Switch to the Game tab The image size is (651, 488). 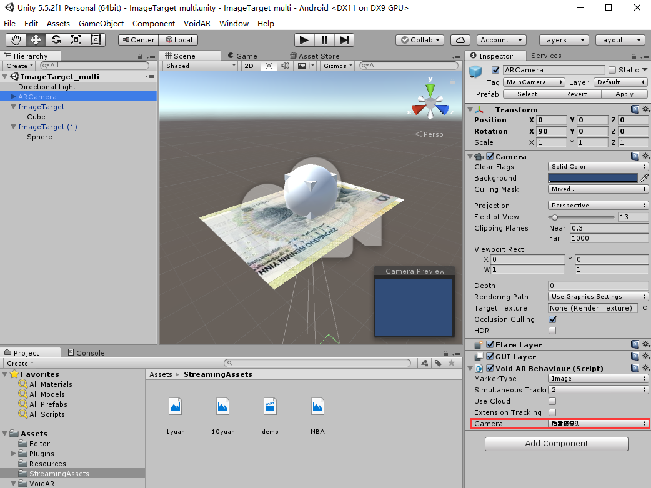click(x=243, y=56)
